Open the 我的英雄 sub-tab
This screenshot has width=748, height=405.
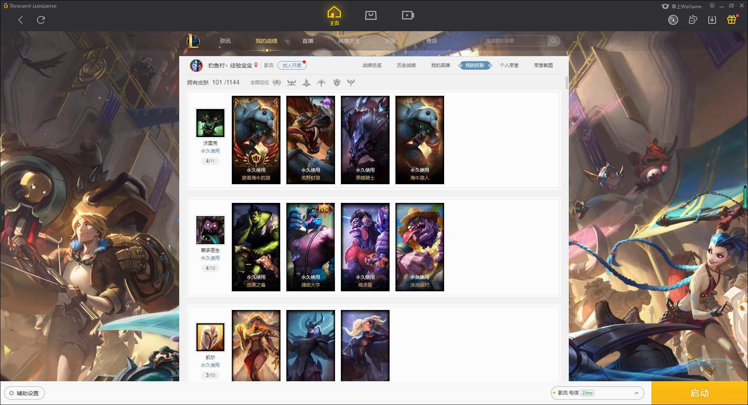coord(441,65)
